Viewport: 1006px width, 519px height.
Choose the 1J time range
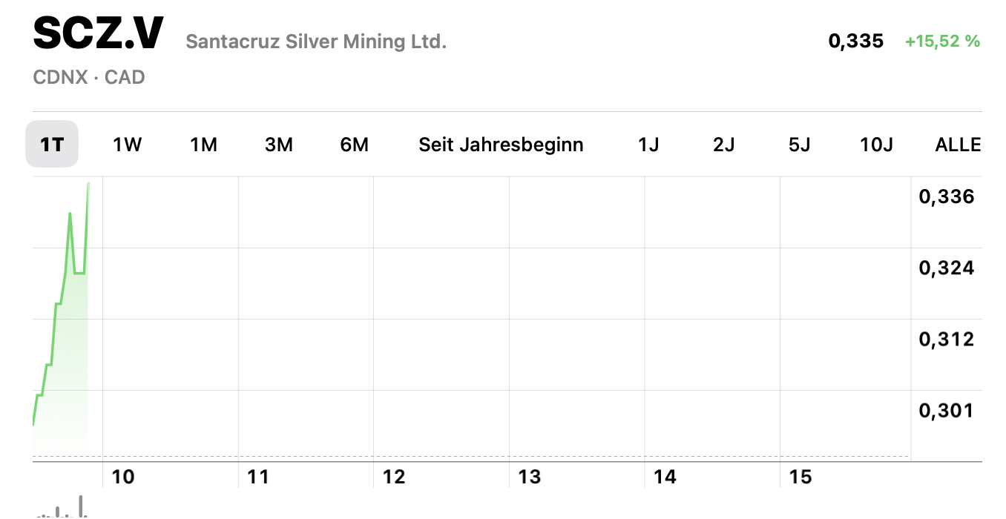point(648,144)
